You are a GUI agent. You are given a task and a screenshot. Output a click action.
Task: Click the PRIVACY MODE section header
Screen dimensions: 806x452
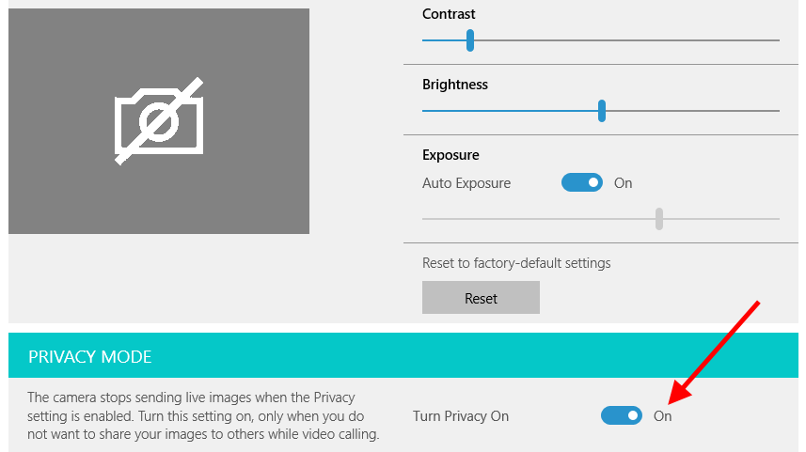point(90,357)
